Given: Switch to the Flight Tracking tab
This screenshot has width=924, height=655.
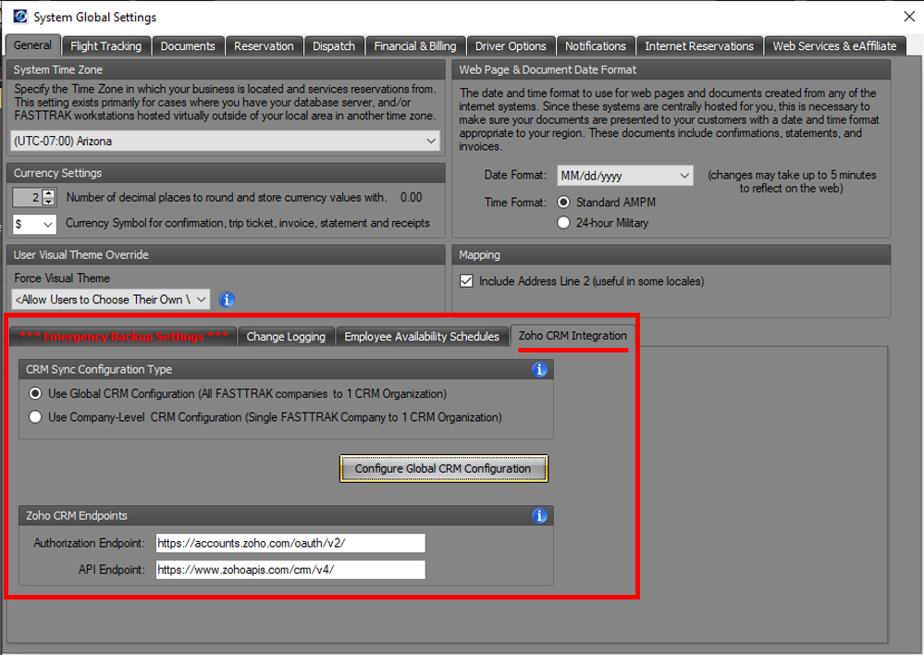Looking at the screenshot, I should [x=106, y=46].
